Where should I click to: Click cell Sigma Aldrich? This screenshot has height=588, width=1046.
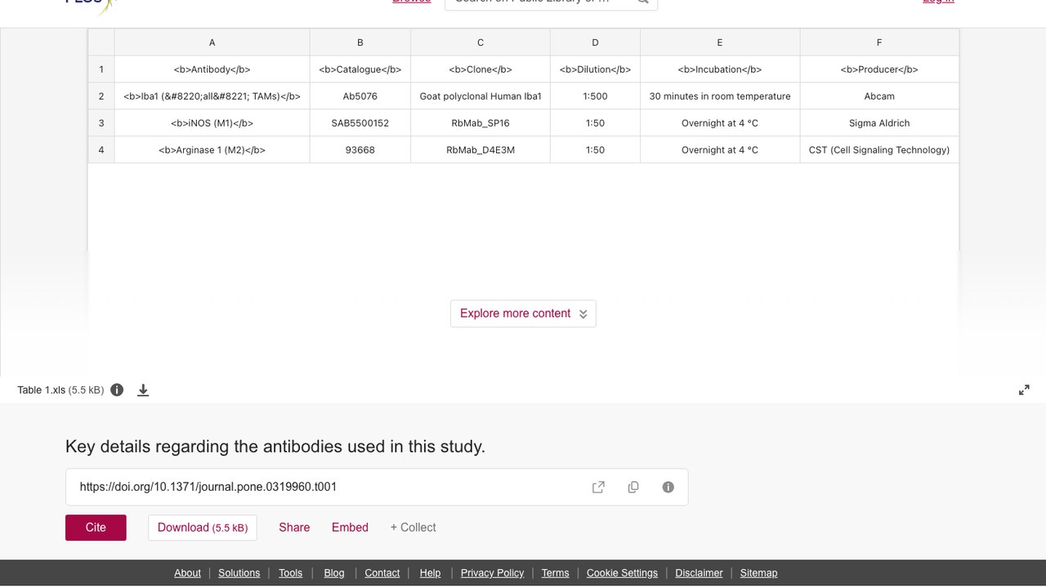[879, 123]
